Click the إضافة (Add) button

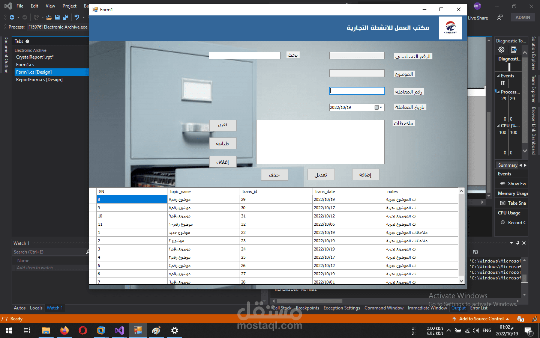366,175
